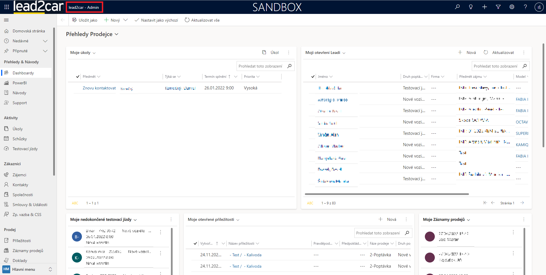Select Příležitosti in the sidebar
The height and width of the screenshot is (275, 546).
22,241
